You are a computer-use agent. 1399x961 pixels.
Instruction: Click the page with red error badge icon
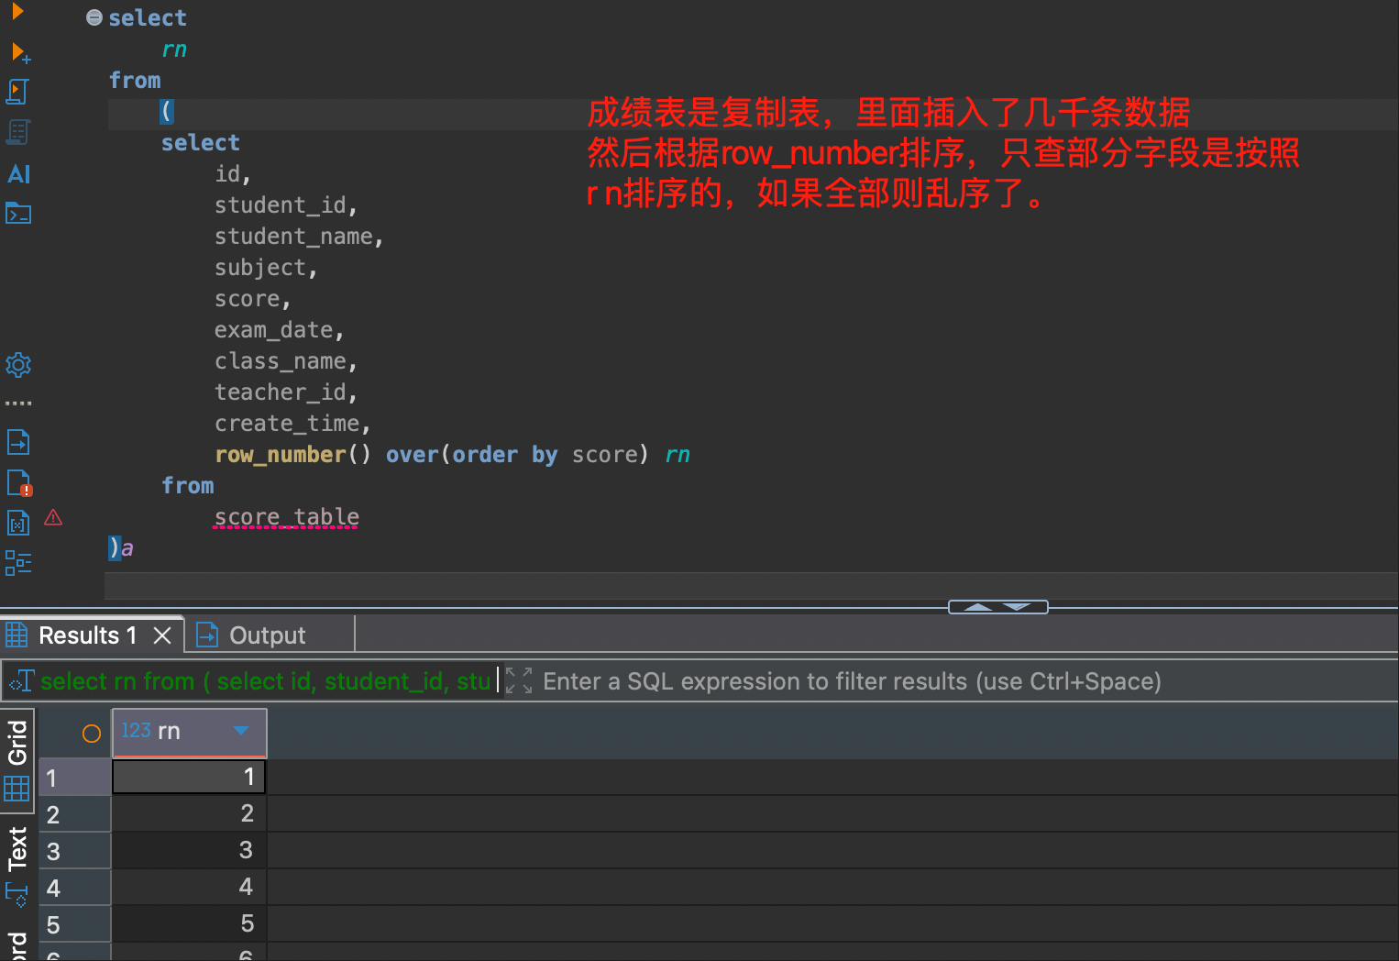[x=19, y=483]
